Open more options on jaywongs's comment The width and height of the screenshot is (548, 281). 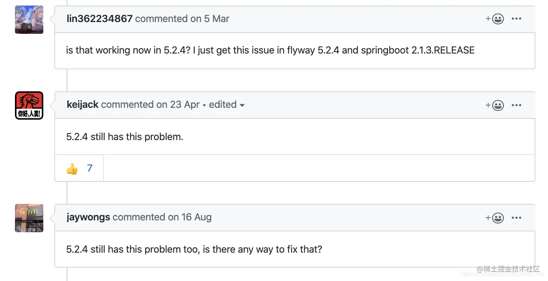click(x=517, y=218)
